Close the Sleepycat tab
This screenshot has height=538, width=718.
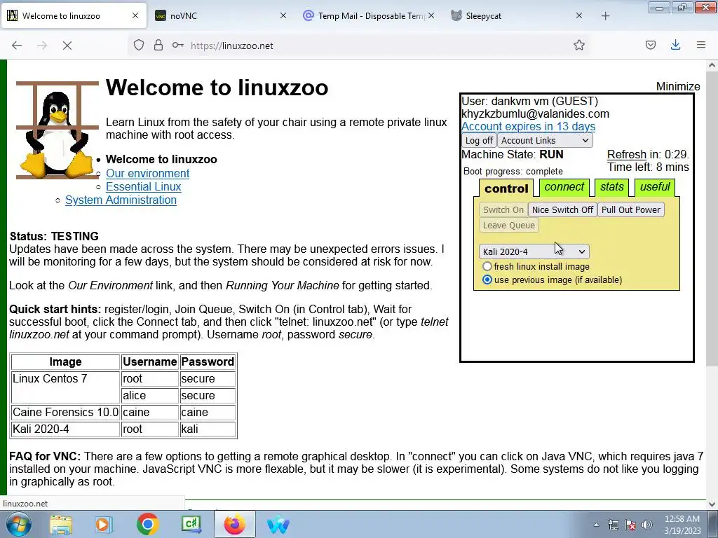click(x=578, y=15)
